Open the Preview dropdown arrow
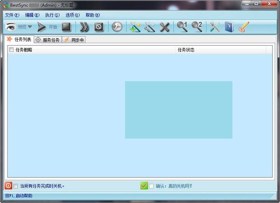 click(30, 27)
